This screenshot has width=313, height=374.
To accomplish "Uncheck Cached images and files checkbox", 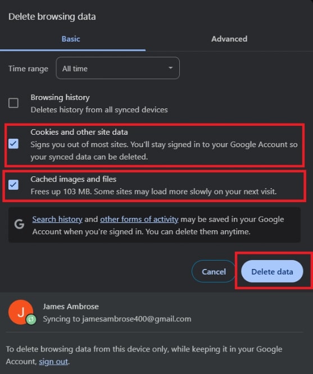I will (13, 185).
